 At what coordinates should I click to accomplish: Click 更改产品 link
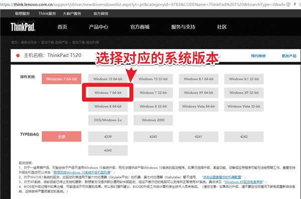coord(289,56)
